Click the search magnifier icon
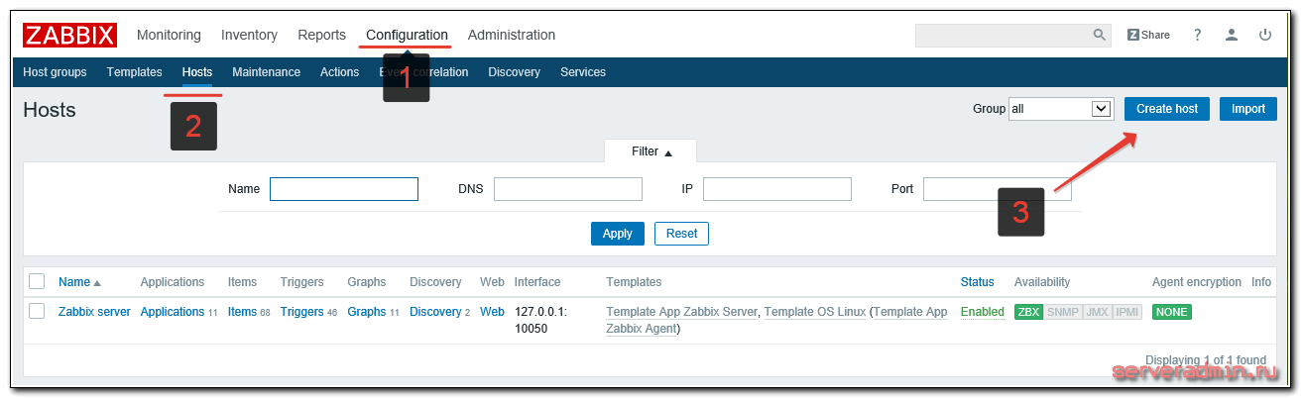This screenshot has height=399, width=1302. (x=1099, y=35)
